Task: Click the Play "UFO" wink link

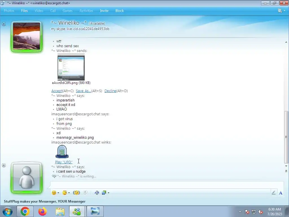Action: 64,162
